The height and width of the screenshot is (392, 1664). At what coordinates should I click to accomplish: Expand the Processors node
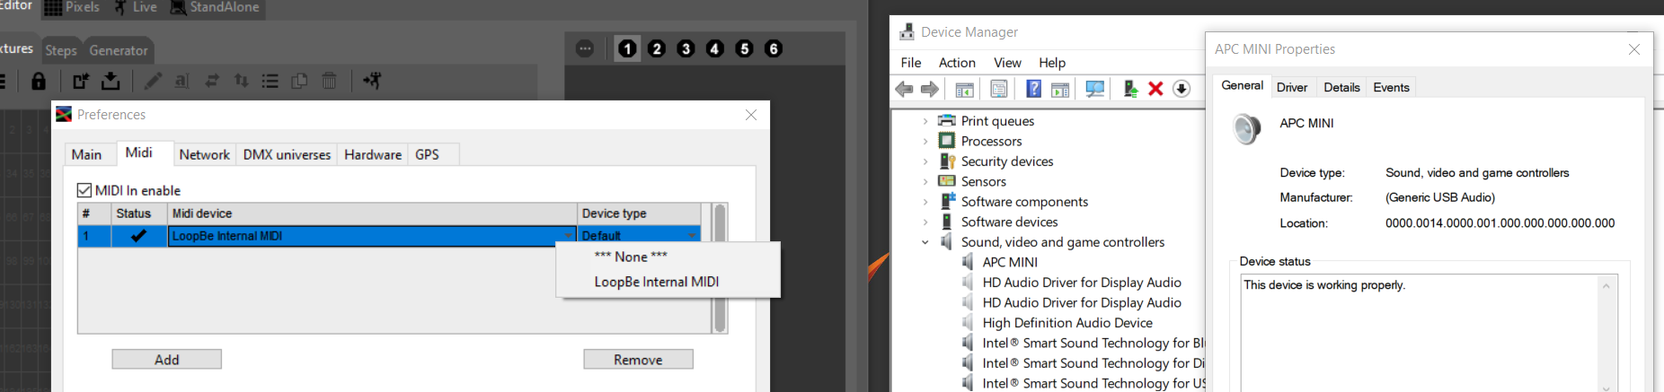click(x=925, y=141)
